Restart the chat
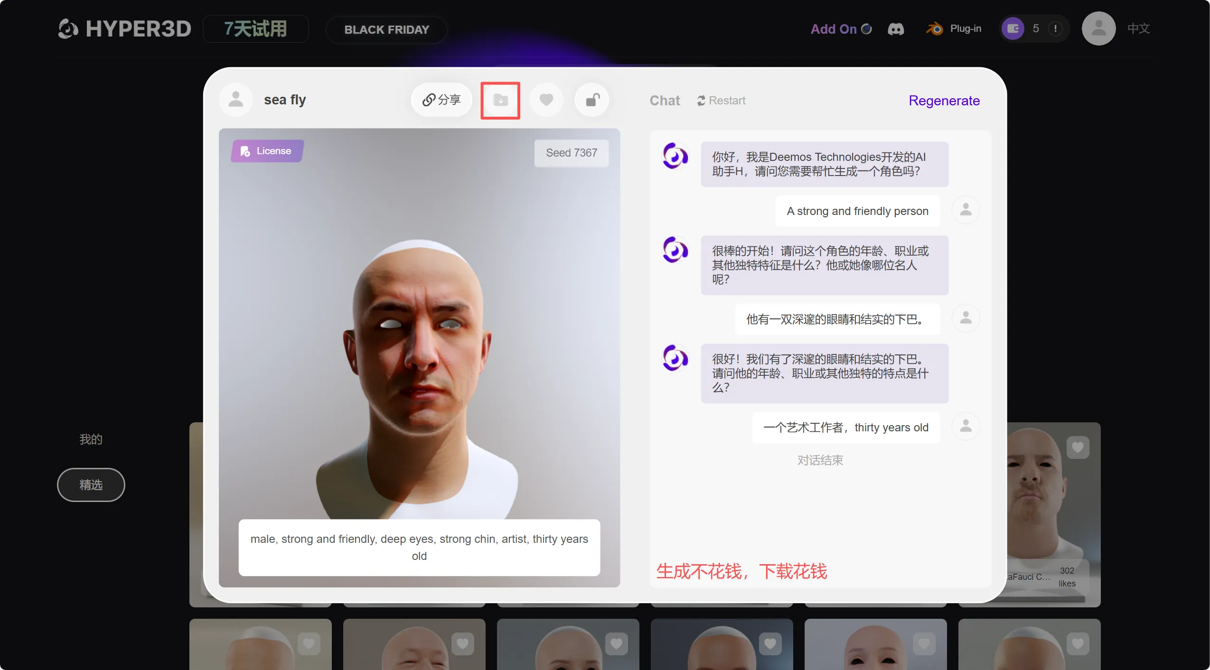Screen dimensions: 1210x670 pos(721,101)
